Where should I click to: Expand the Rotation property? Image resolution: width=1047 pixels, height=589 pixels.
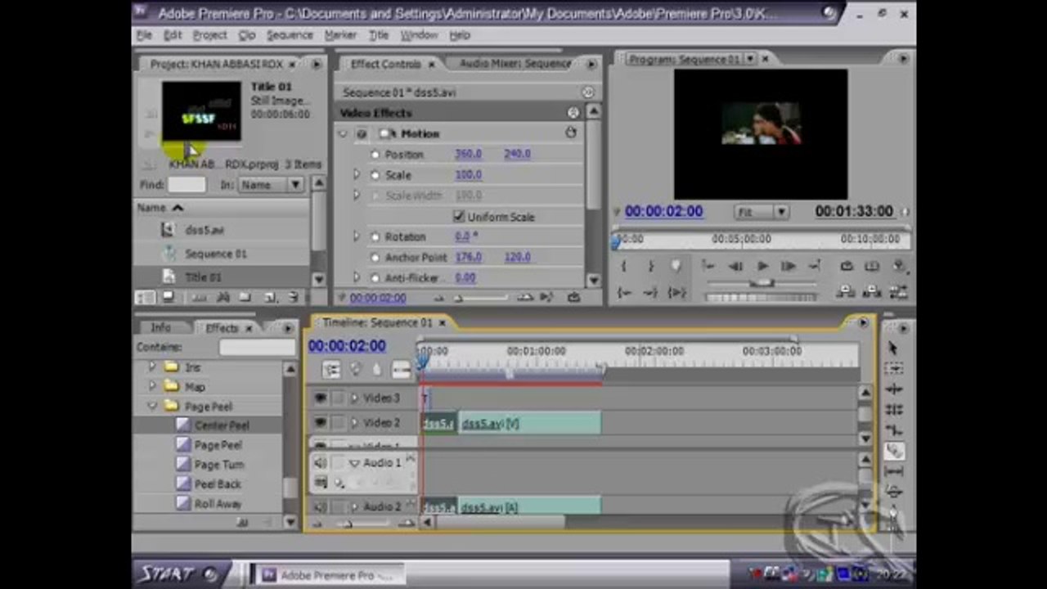[357, 236]
